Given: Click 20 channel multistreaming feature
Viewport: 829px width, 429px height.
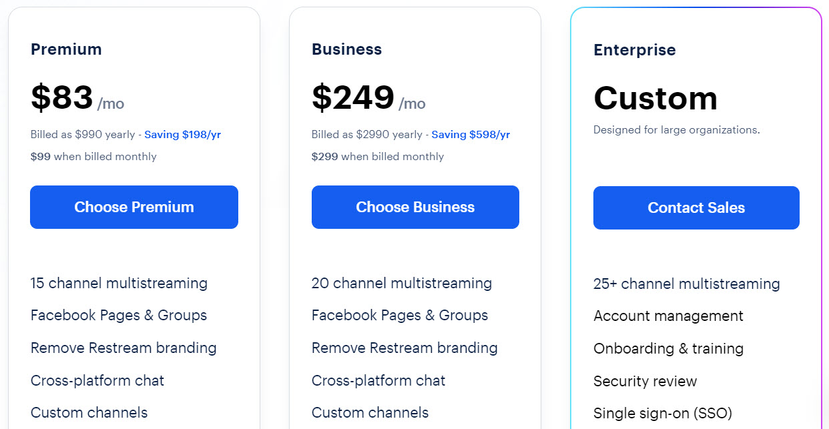Looking at the screenshot, I should coord(402,283).
